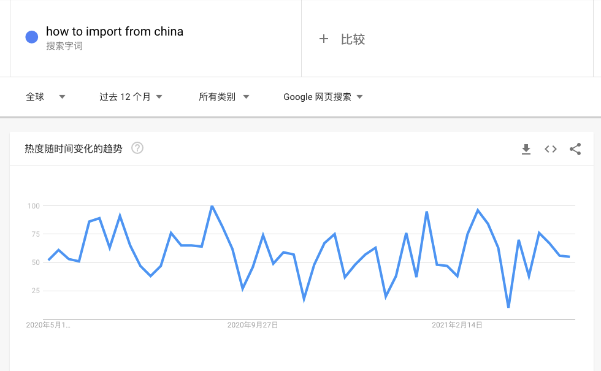Viewport: 601px width, 371px height.
Task: Select the term how to import from china
Action: point(114,31)
